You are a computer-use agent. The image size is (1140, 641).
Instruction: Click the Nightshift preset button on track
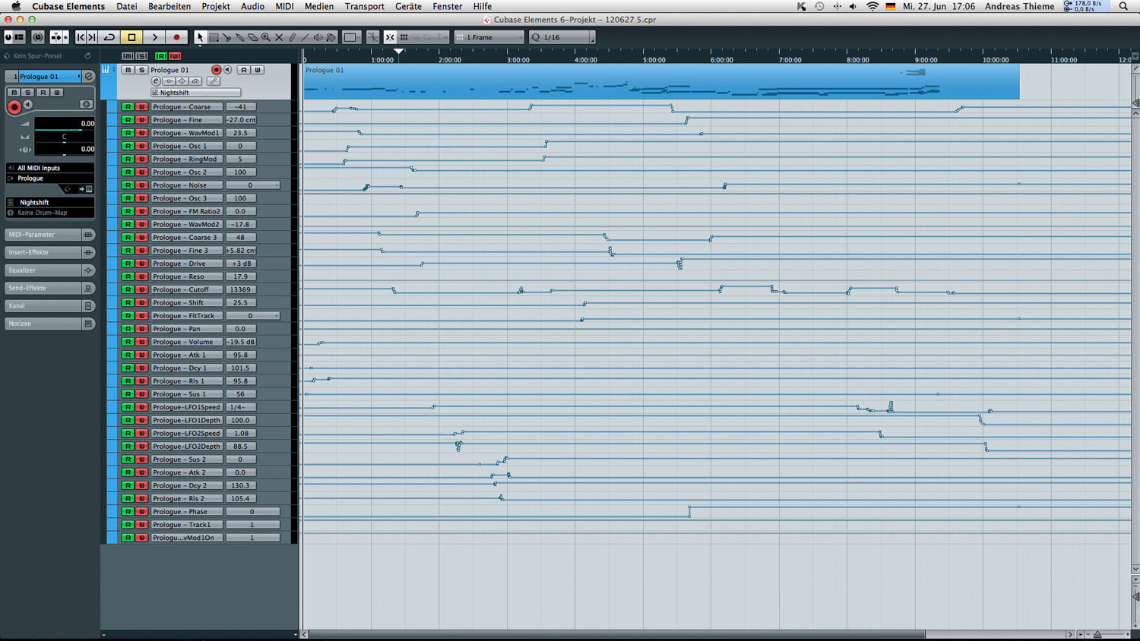196,93
